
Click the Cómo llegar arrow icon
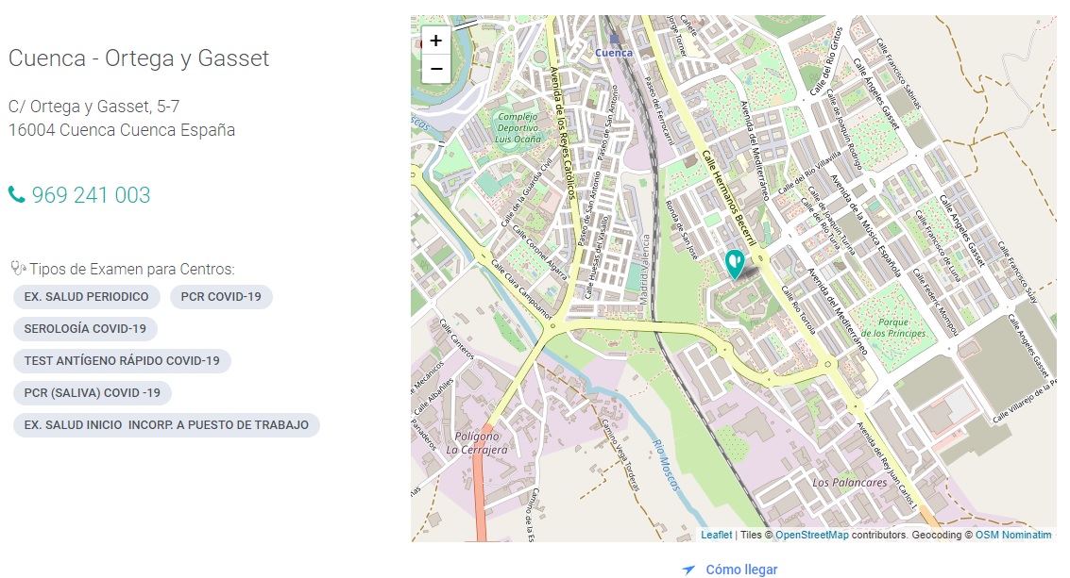[x=689, y=570]
